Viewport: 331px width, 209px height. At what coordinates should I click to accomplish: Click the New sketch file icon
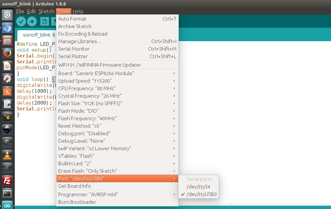click(x=45, y=22)
